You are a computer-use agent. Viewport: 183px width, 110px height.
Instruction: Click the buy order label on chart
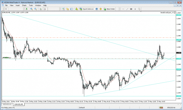pyautogui.click(x=7, y=58)
